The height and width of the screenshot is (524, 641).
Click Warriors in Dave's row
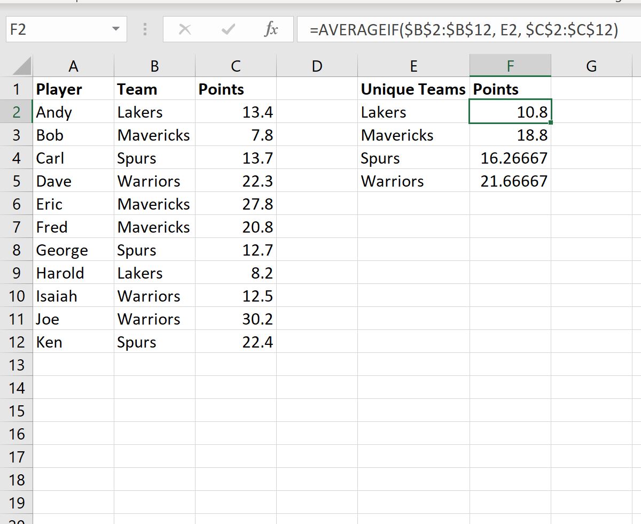[154, 181]
